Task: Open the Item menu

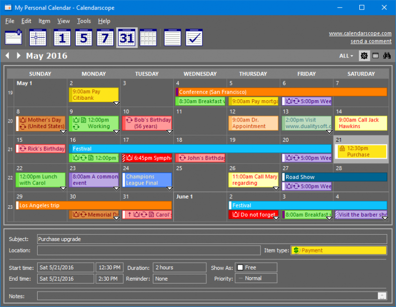Action: (x=44, y=21)
